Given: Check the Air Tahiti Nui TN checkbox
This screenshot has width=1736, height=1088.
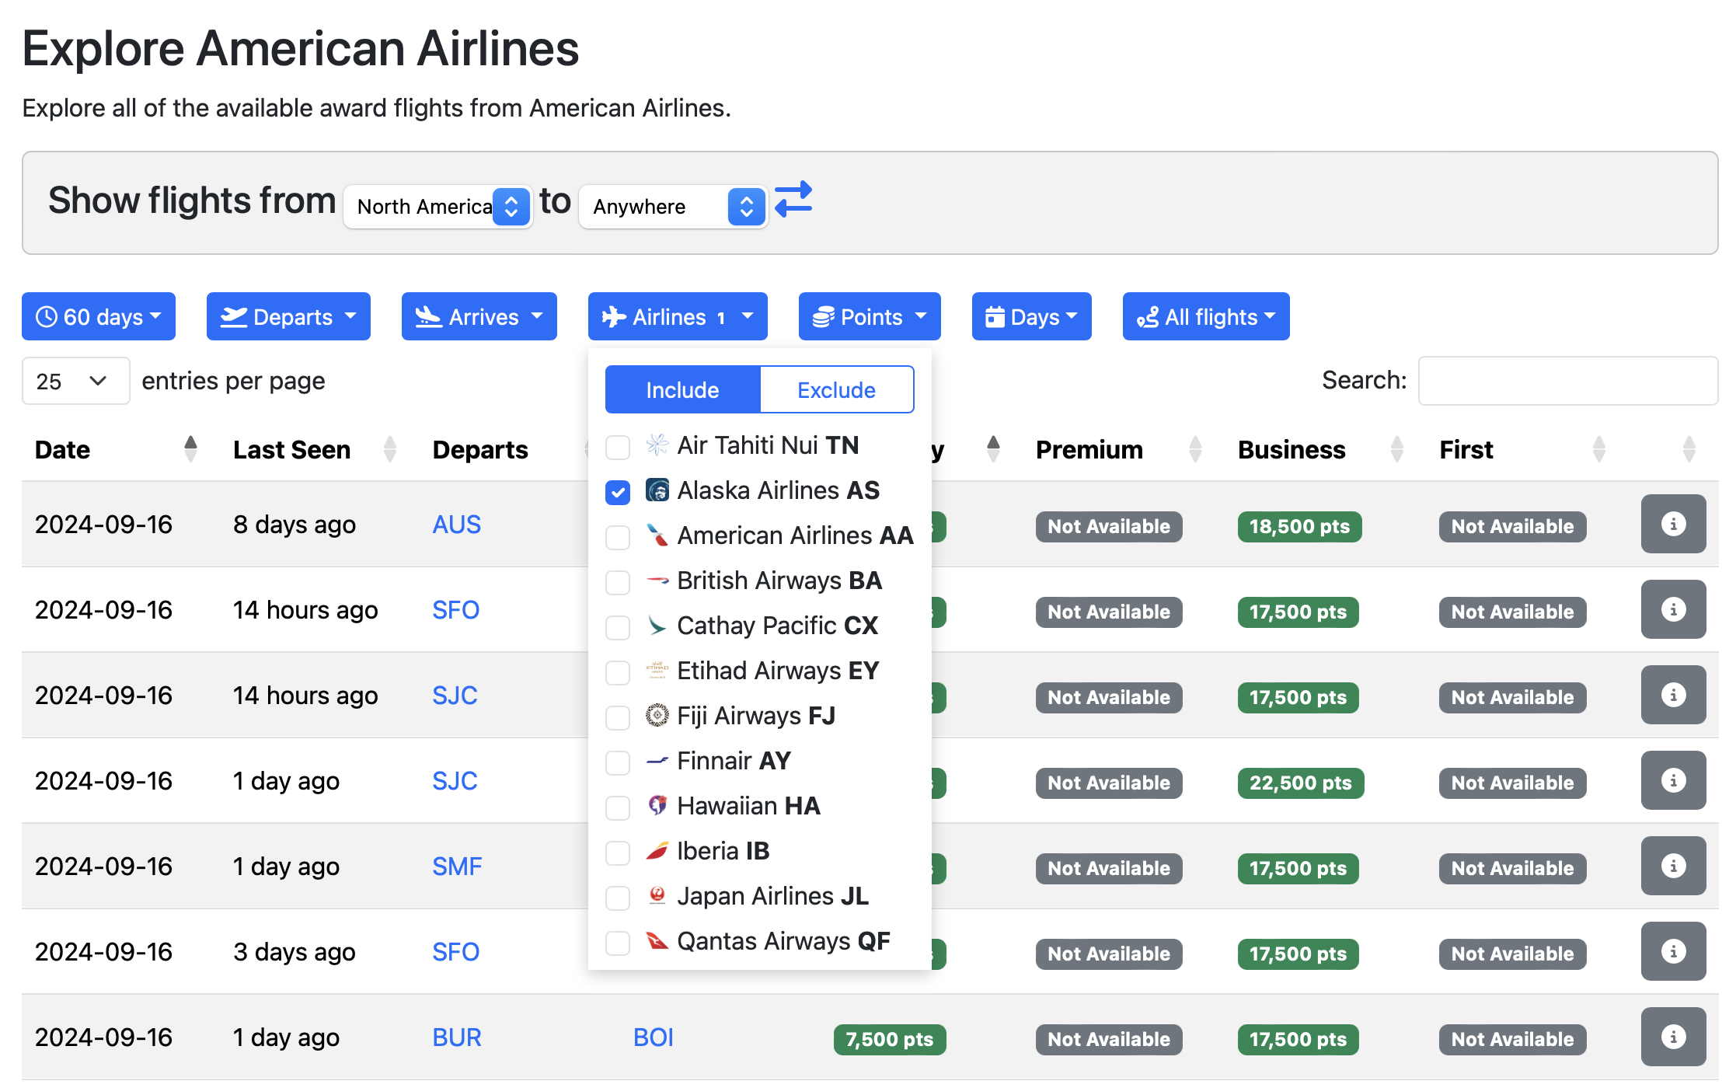Looking at the screenshot, I should tap(618, 447).
